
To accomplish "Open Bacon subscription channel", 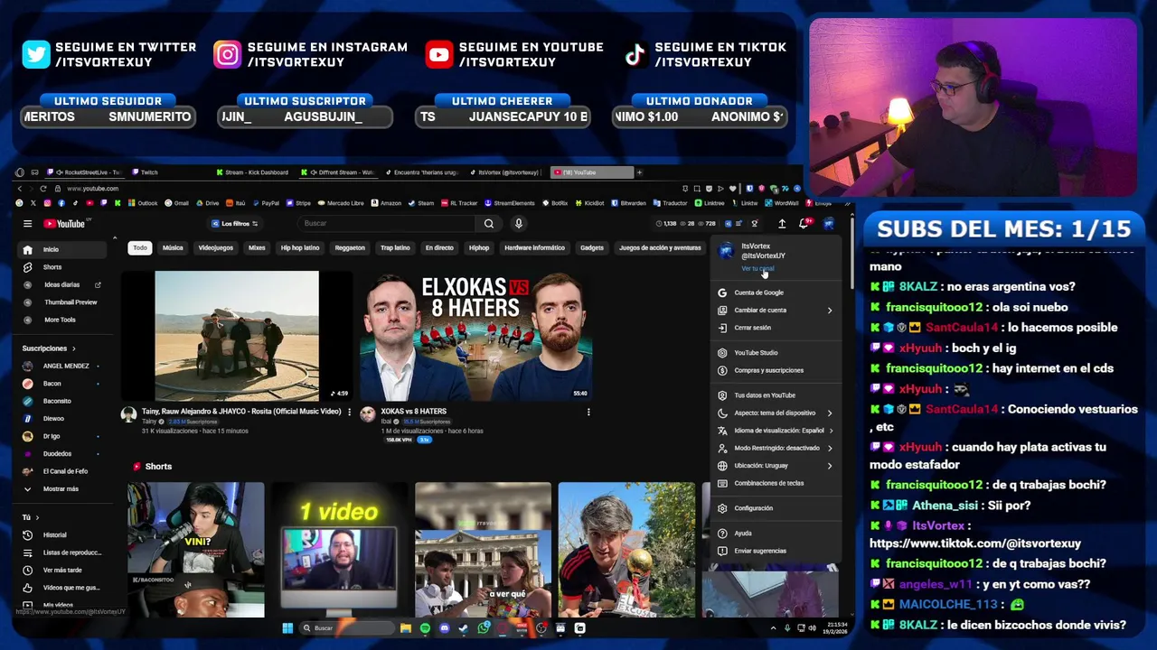I will coord(63,384).
